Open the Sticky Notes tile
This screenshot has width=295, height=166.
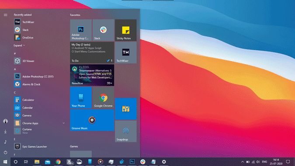[126, 30]
